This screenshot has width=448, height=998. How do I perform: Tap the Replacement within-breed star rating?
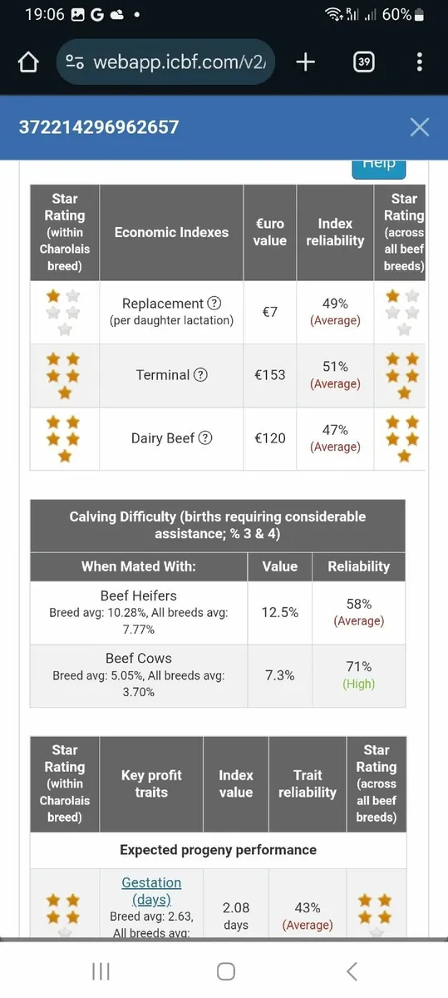point(64,313)
